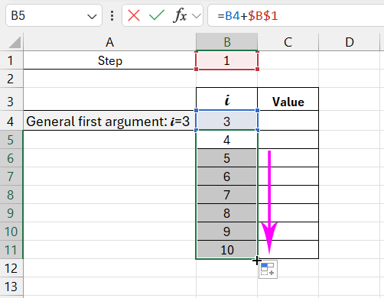This screenshot has height=298, width=384.
Task: Select column C header
Action: [x=288, y=42]
